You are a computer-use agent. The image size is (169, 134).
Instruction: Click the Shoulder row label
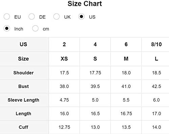tap(23, 73)
